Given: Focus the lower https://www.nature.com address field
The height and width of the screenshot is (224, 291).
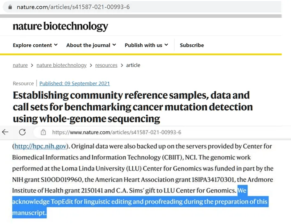Looking at the screenshot, I should coord(116,132).
